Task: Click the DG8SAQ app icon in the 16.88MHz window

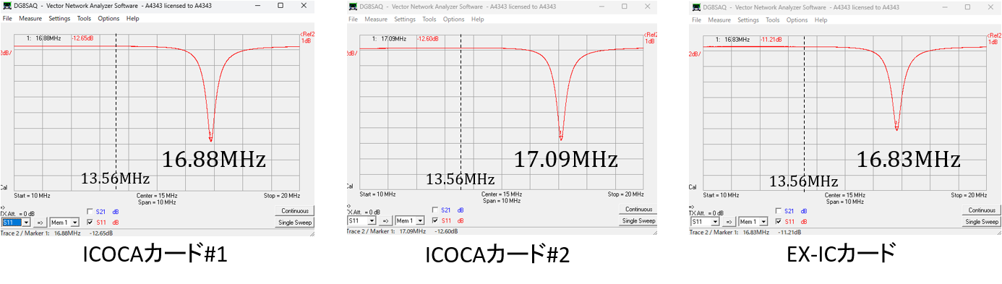Action: click(7, 6)
